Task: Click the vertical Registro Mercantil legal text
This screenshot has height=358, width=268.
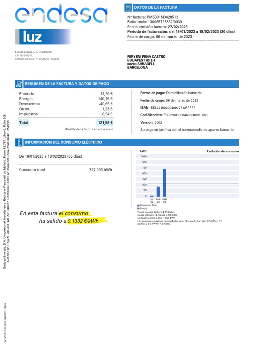Action: pyautogui.click(x=6, y=191)
